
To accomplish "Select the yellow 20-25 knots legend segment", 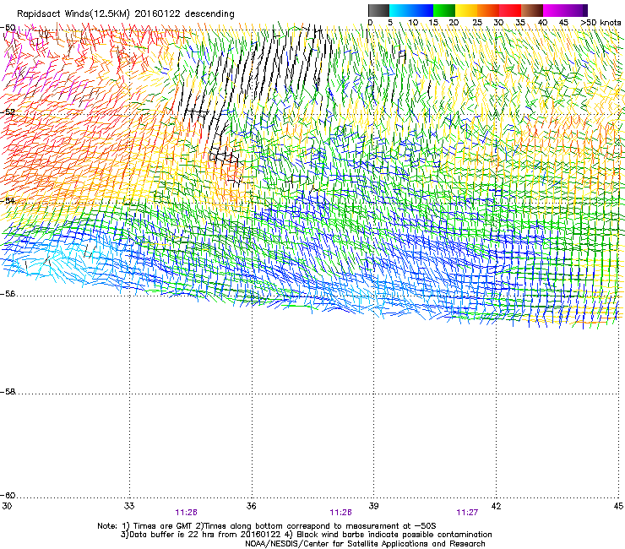I will [x=466, y=10].
